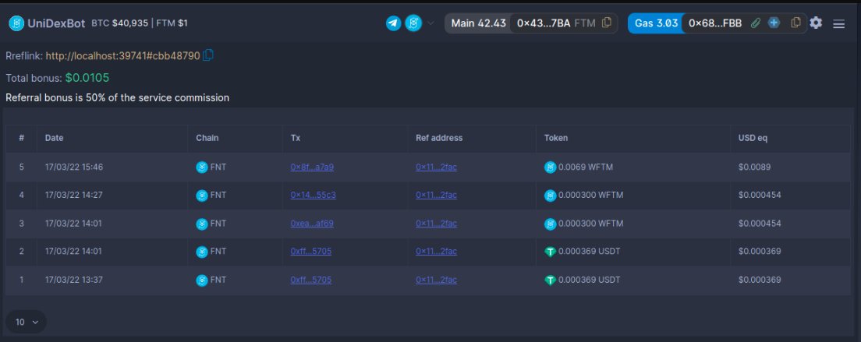Open Tx 0xff...5705 in row 1
This screenshot has width=861, height=342.
click(x=311, y=280)
